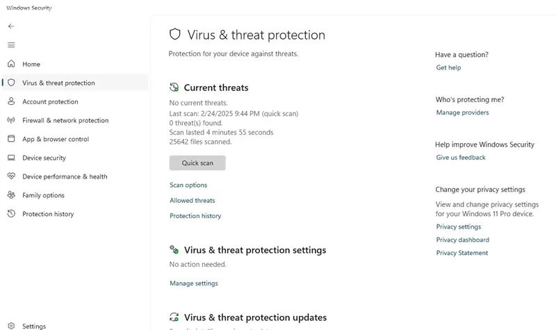556x330 pixels.
Task: Go to Protection history in sidebar
Action: 48,214
